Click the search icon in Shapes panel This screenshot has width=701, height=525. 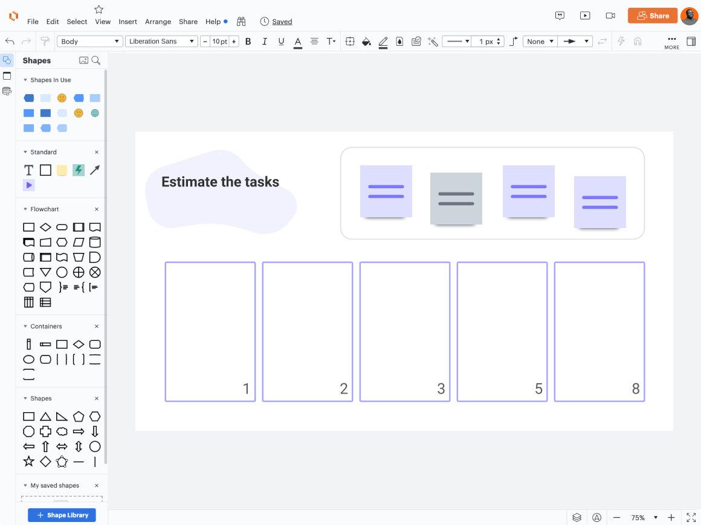coord(96,60)
